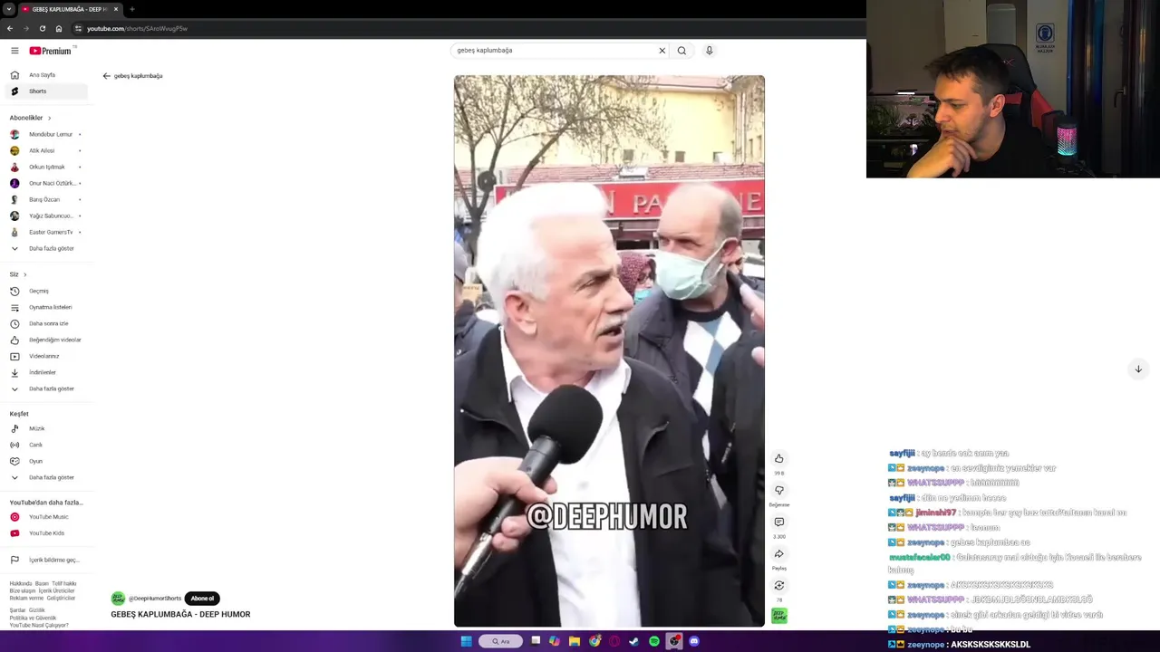Open Geçmiş watch history
This screenshot has height=652, width=1160.
coord(45,291)
